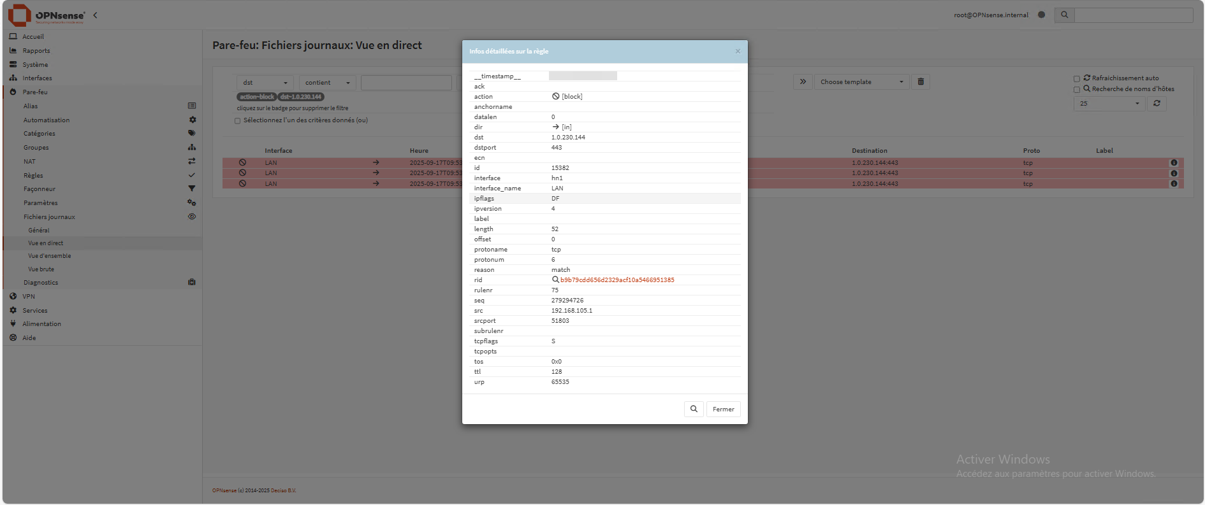Open the rule ID b9b79cdd656d link
Screen dimensions: 1205x505
pyautogui.click(x=617, y=280)
